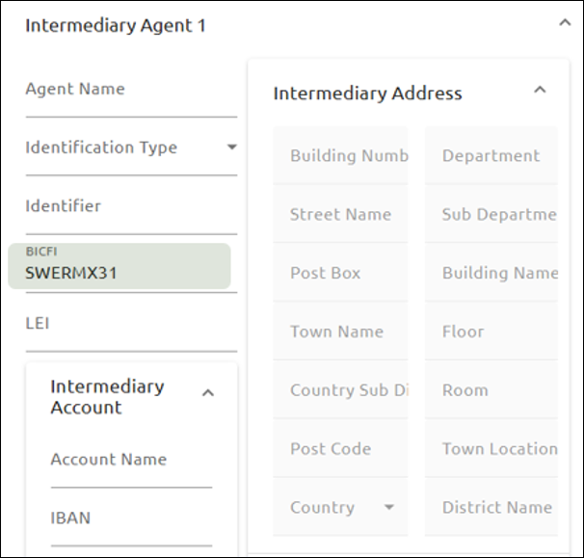Click the Department field
This screenshot has height=558, width=584.
(x=491, y=155)
